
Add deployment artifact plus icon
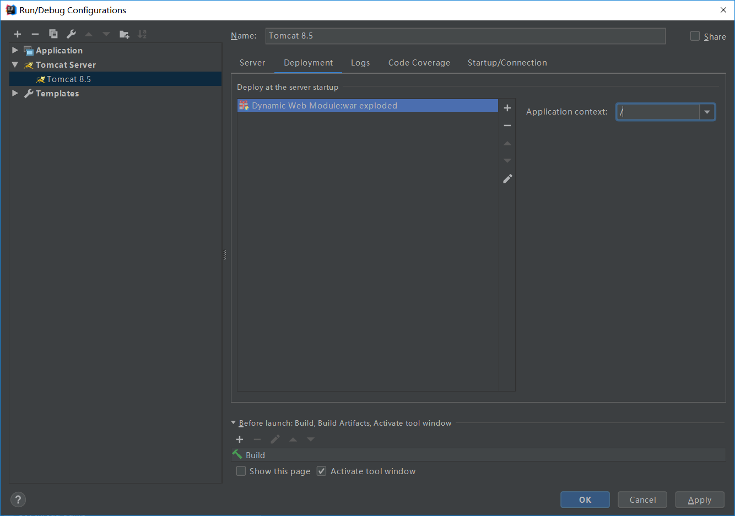pos(507,108)
